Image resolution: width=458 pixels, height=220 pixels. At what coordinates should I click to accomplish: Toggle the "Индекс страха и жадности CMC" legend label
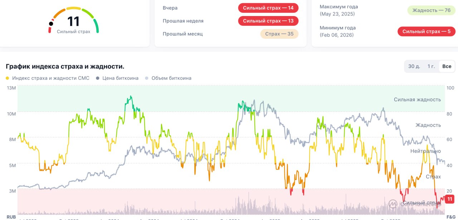pyautogui.click(x=51, y=78)
